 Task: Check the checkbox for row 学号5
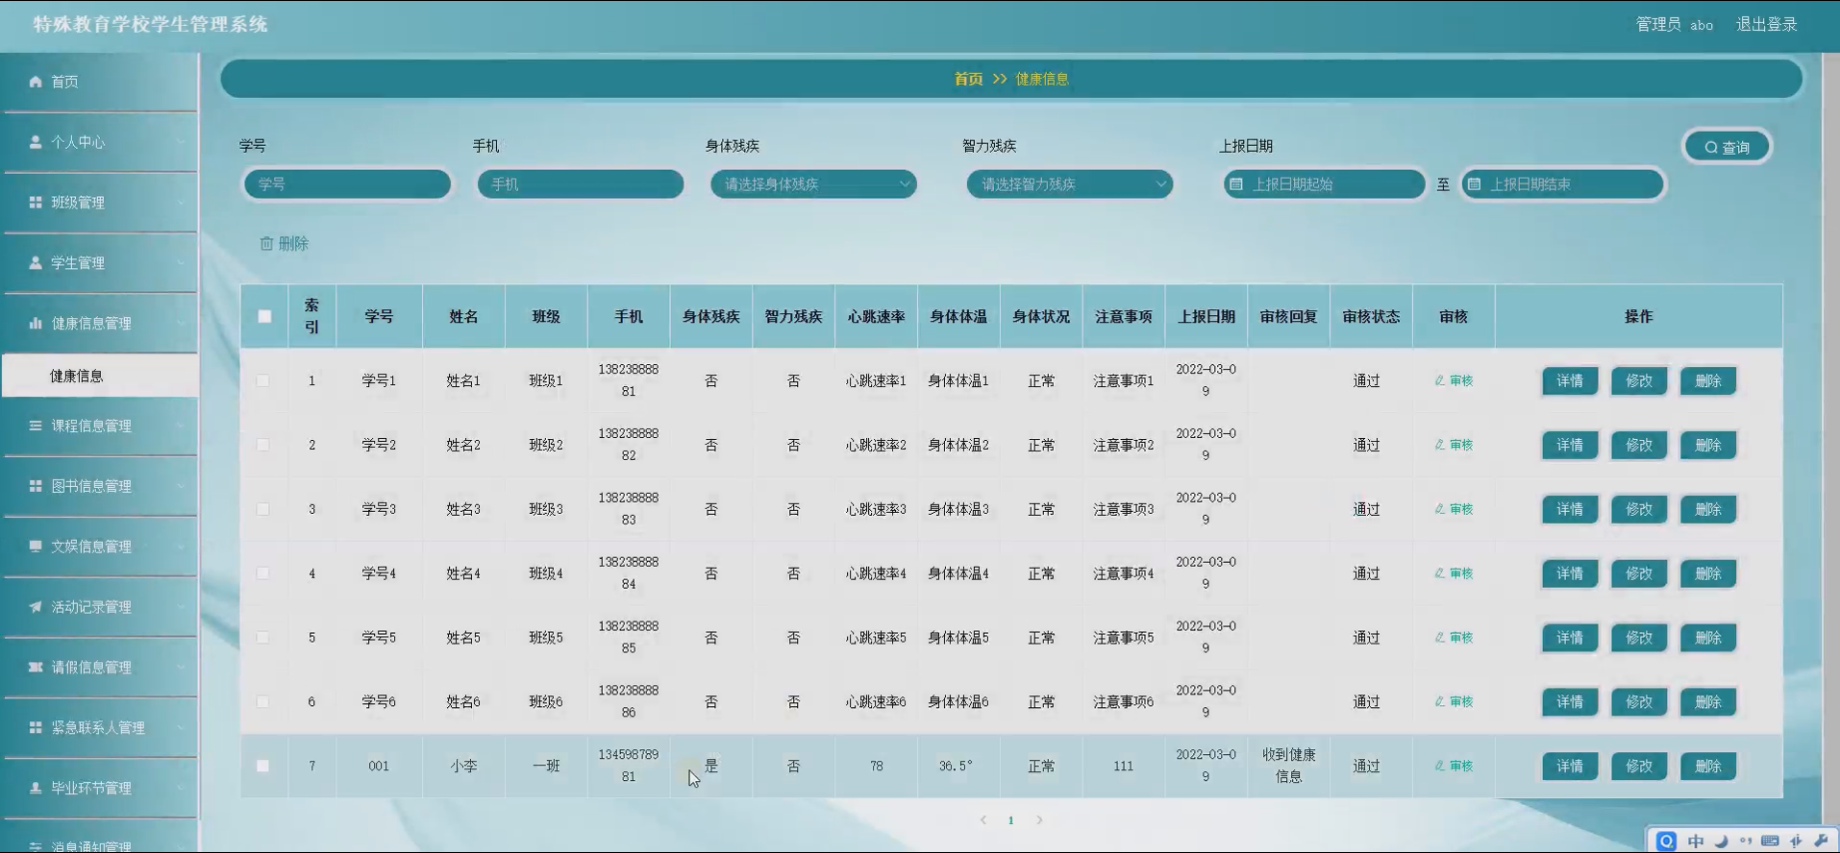pos(262,638)
